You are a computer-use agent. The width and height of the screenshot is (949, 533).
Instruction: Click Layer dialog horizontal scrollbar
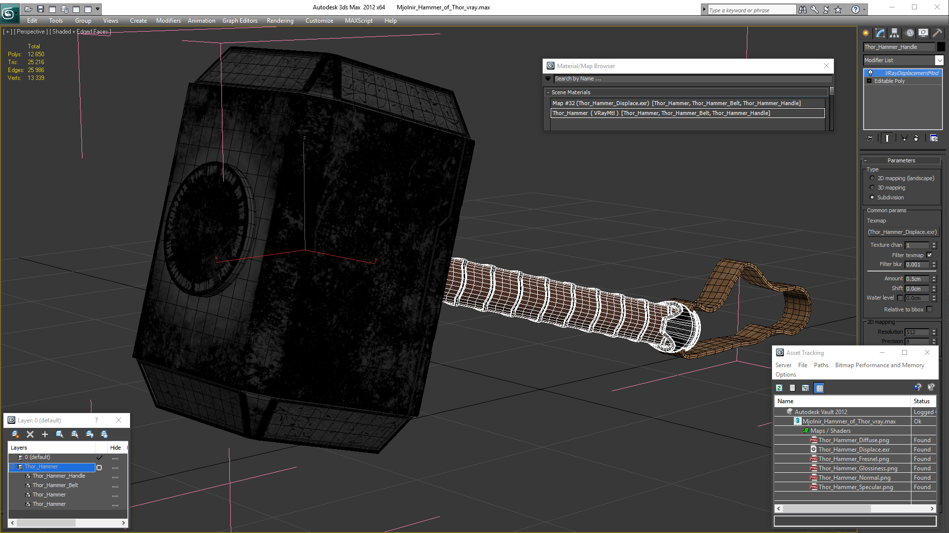point(68,523)
